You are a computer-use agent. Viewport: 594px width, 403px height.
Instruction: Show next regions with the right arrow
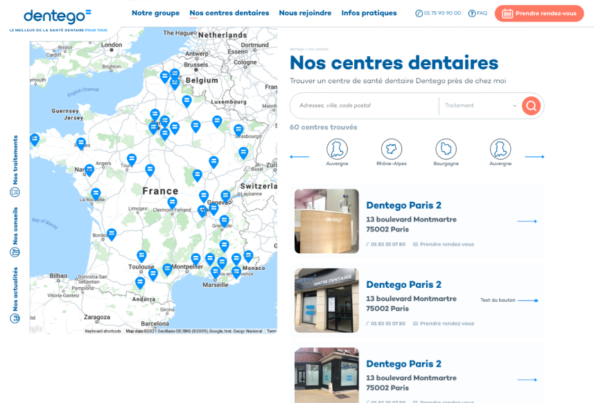click(x=534, y=157)
